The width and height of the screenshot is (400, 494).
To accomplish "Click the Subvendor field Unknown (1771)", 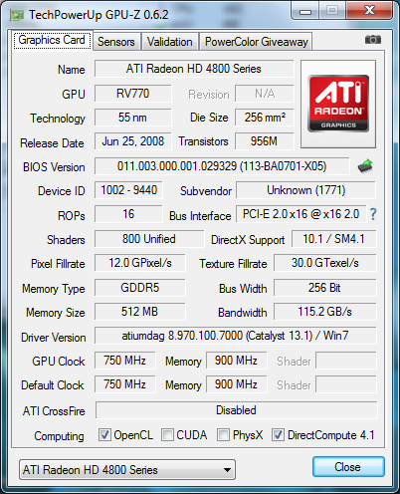I will tap(306, 190).
